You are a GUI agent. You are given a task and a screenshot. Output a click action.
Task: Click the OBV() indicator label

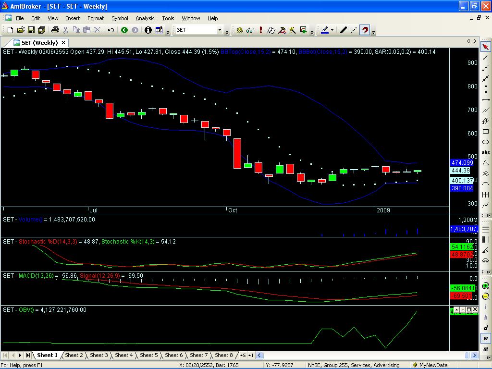pos(26,310)
